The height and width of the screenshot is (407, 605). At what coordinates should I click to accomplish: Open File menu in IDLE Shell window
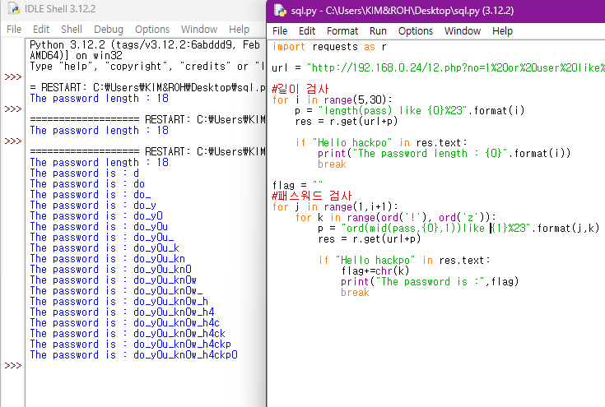click(14, 30)
